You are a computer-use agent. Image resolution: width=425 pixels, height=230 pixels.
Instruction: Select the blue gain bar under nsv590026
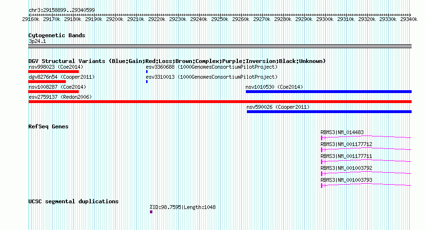329,112
